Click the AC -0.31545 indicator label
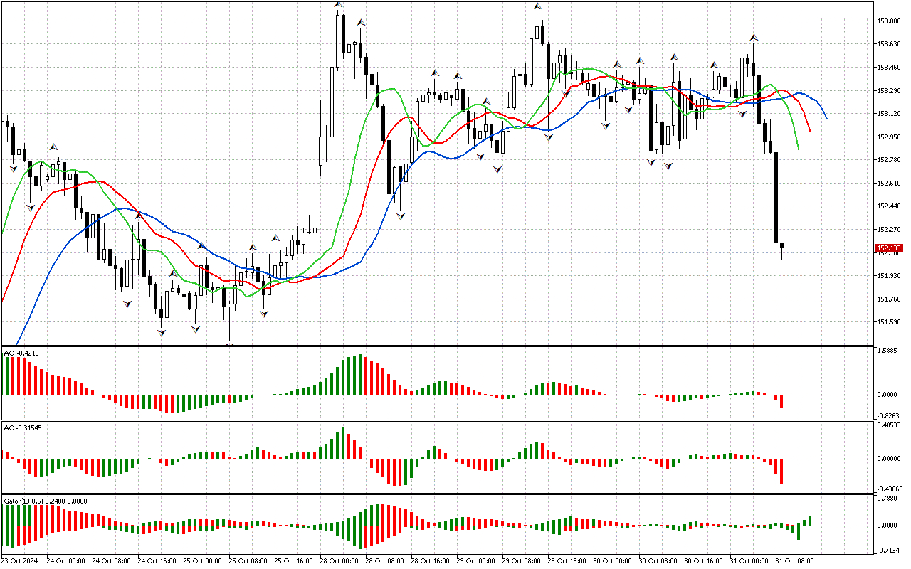Viewport: 911px width, 569px height. pos(23,427)
